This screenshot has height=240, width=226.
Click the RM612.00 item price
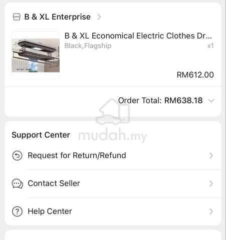click(195, 74)
